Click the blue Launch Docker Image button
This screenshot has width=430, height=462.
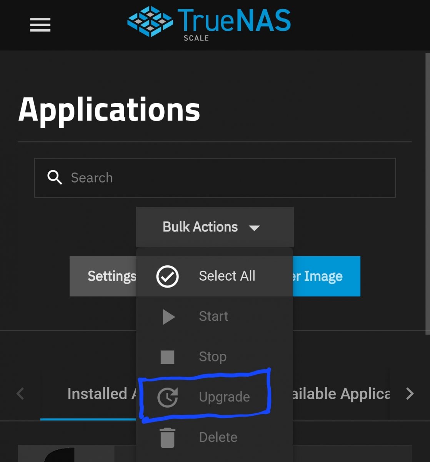point(327,276)
